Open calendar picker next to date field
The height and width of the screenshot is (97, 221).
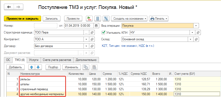[96, 26]
